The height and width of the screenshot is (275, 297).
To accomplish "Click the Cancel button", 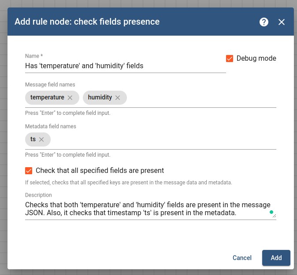I will click(242, 258).
